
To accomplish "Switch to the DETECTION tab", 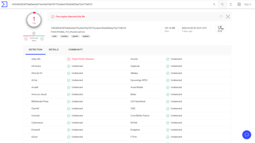I will (35, 50).
